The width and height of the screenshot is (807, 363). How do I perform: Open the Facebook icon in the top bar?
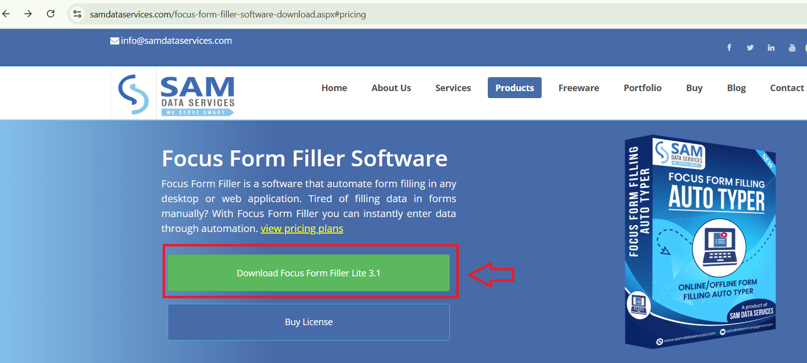pos(729,47)
